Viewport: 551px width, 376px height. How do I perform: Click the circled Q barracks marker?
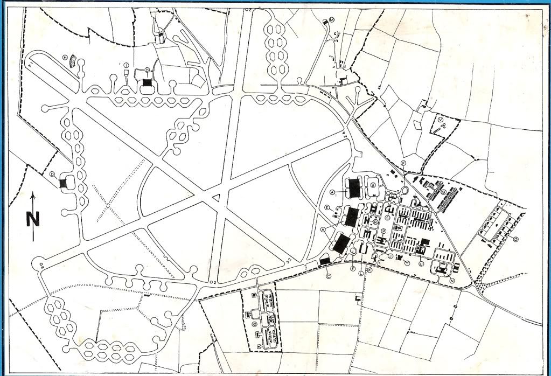[x=444, y=192]
